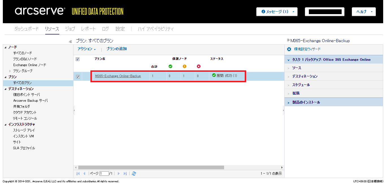The height and width of the screenshot is (184, 386).
Task: Switch to the ジョブ tab
Action: 70,29
